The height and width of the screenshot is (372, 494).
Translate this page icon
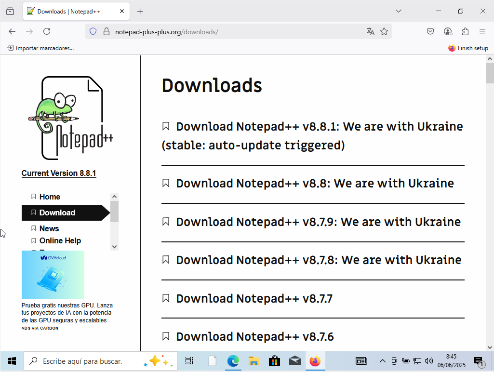371,31
